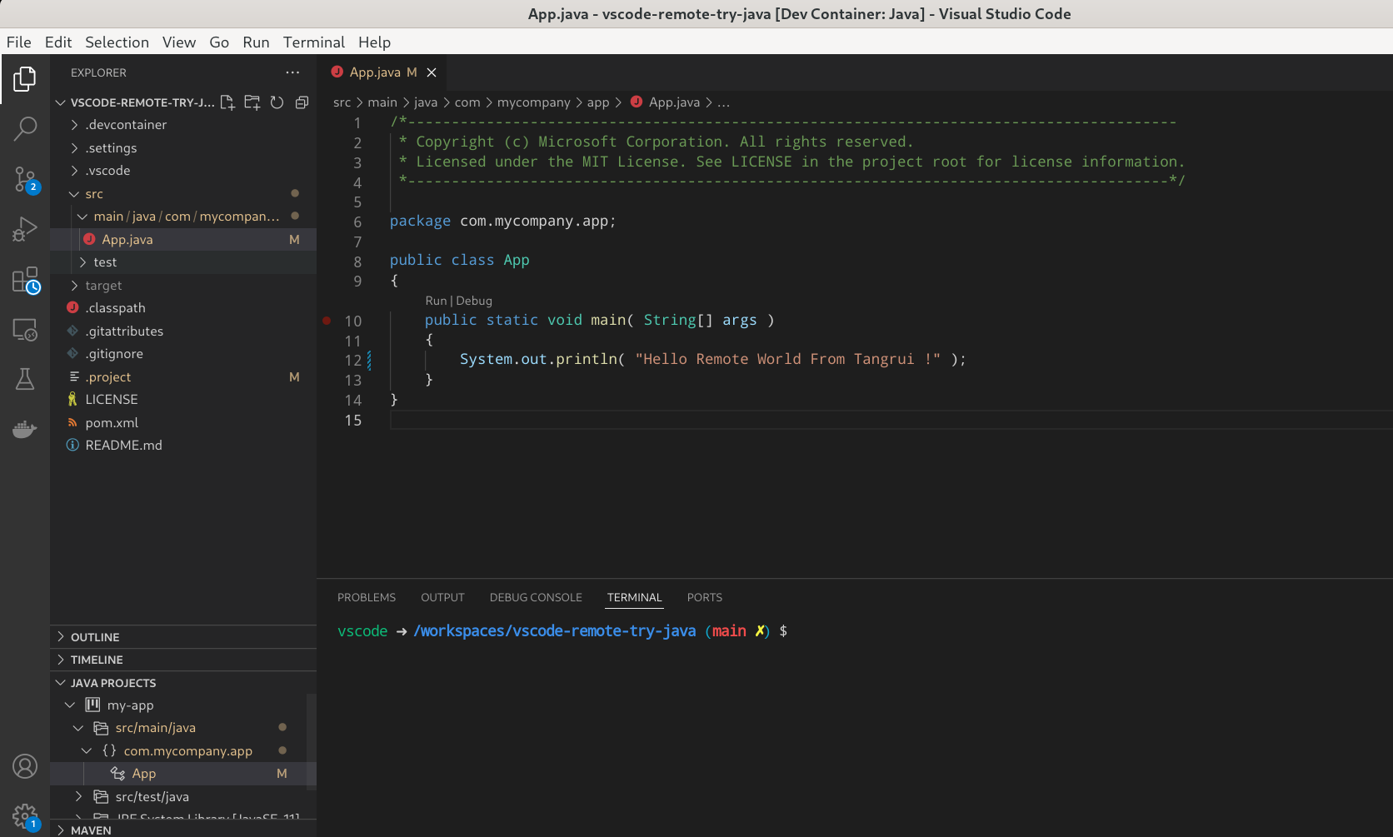
Task: Open .gitattributes file
Action: tap(183, 331)
